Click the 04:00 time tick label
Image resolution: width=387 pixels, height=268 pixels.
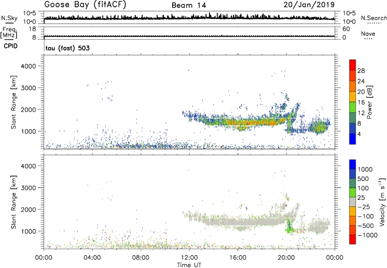pyautogui.click(x=92, y=258)
